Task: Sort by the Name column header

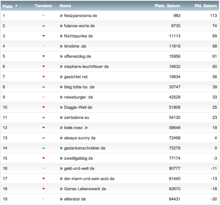Action: pyautogui.click(x=65, y=6)
